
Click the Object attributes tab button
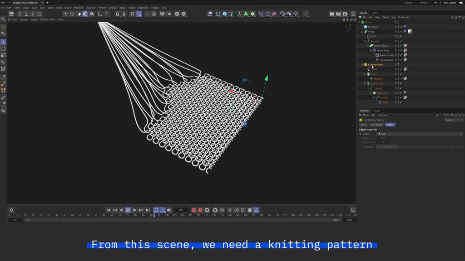(x=390, y=125)
